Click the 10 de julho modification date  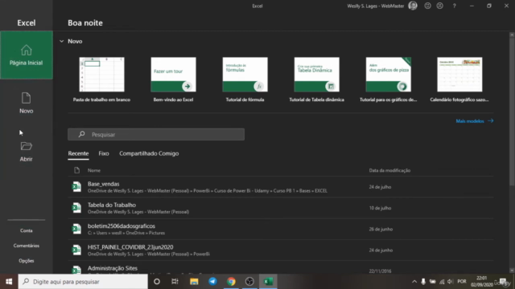(x=380, y=208)
